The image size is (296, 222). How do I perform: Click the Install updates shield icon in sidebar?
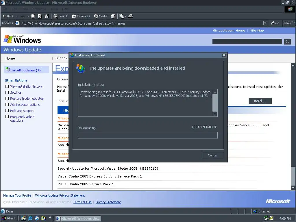coord(8,69)
